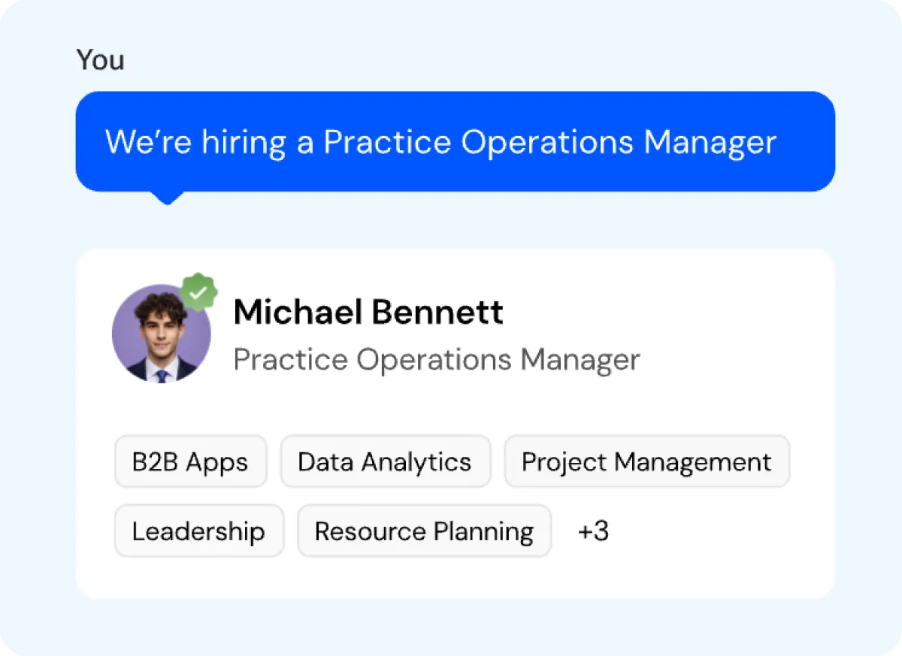The height and width of the screenshot is (656, 902).
Task: Choose the Project Management tag
Action: click(646, 461)
